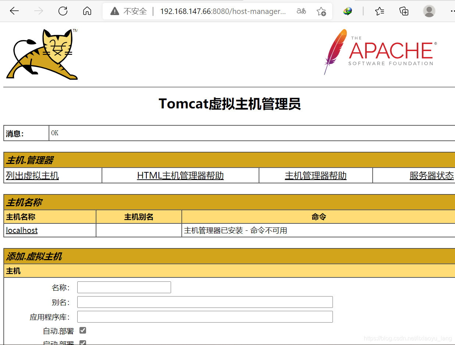The image size is (455, 345).
Task: Click the 命令 column header
Action: point(319,217)
